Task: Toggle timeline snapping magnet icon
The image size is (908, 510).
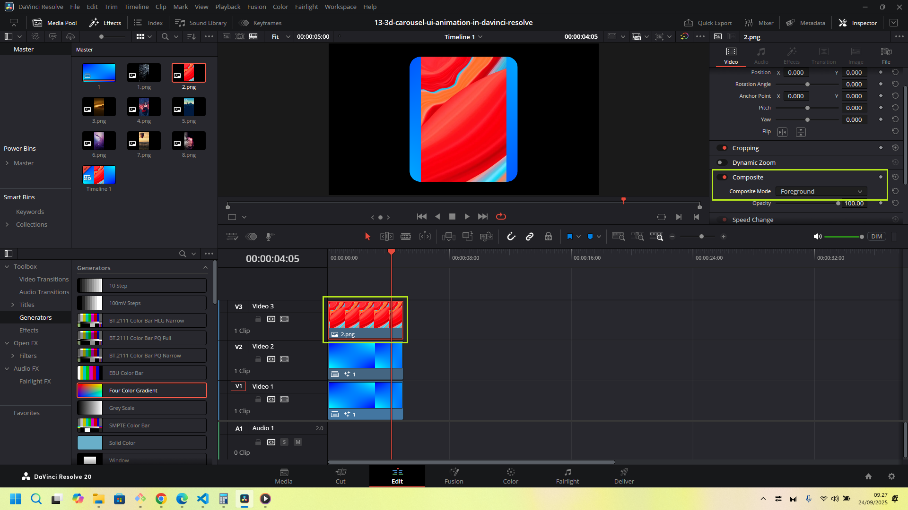Action: 511,237
